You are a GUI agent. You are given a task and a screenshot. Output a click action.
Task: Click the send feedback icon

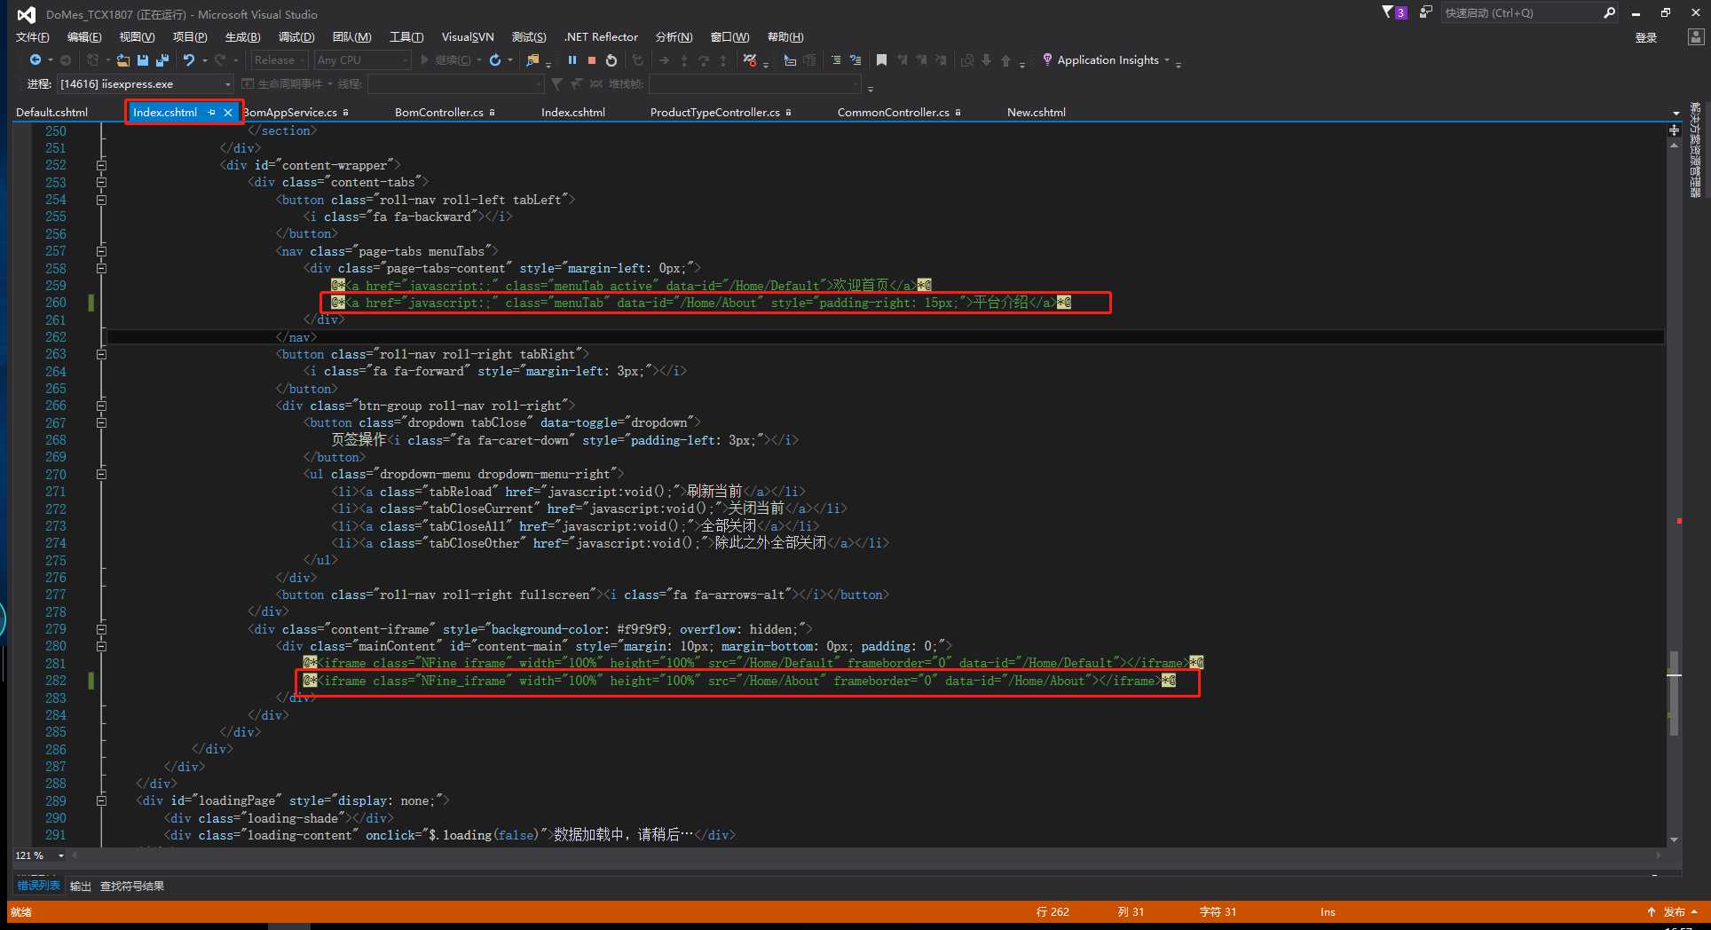tap(1425, 12)
